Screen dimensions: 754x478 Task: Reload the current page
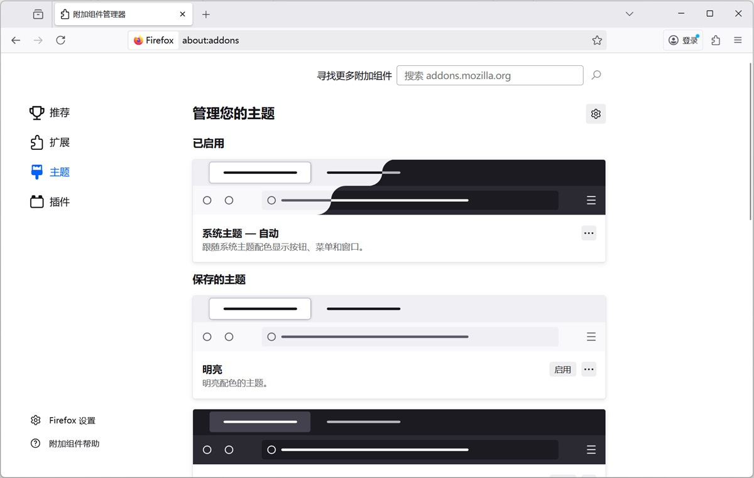point(60,40)
